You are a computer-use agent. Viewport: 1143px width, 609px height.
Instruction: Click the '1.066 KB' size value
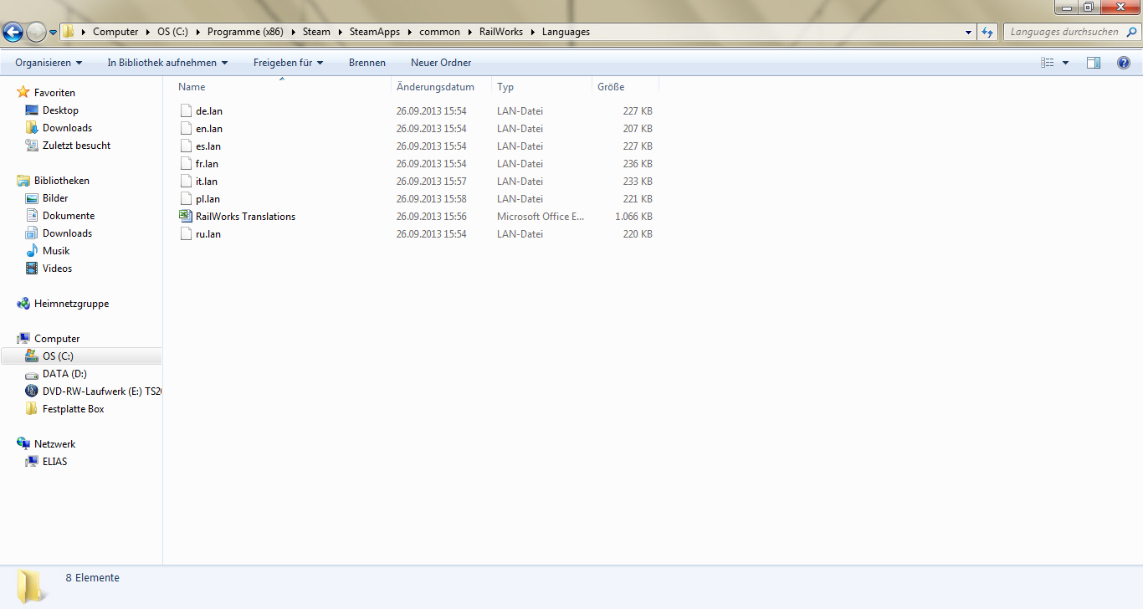633,217
